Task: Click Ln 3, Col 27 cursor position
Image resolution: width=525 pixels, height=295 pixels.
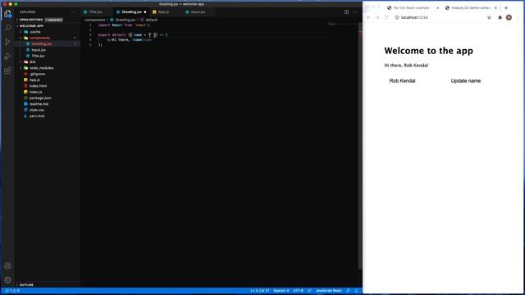Action: pyautogui.click(x=260, y=291)
